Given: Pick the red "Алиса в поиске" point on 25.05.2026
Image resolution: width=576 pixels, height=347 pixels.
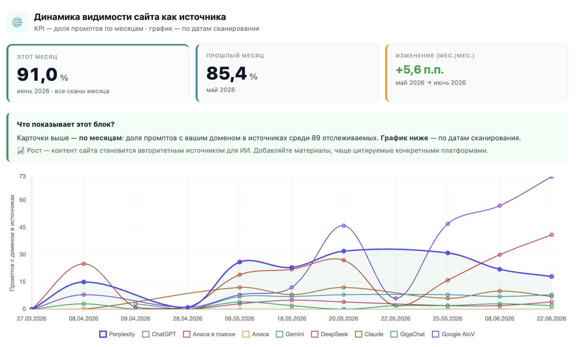Looking at the screenshot, I should tap(448, 280).
